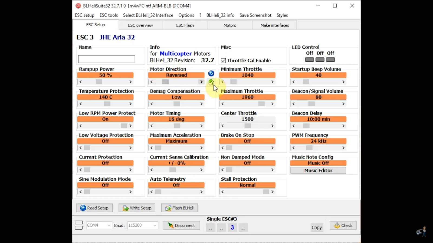Click the Flash BLHeli chip icon
This screenshot has height=243, width=433.
[168, 208]
